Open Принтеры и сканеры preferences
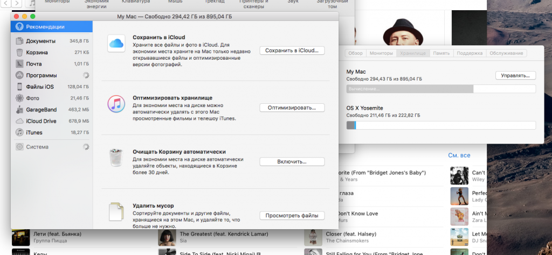Screen dimensions: 552x255 click(x=253, y=4)
